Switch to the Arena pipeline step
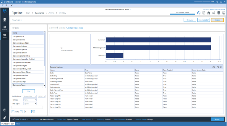Viewport: 227px width, 126px height. pos(51,13)
